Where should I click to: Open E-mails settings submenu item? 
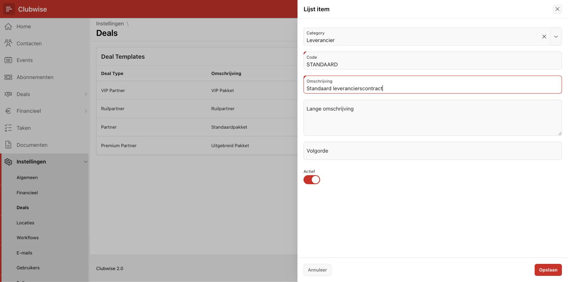pos(24,253)
